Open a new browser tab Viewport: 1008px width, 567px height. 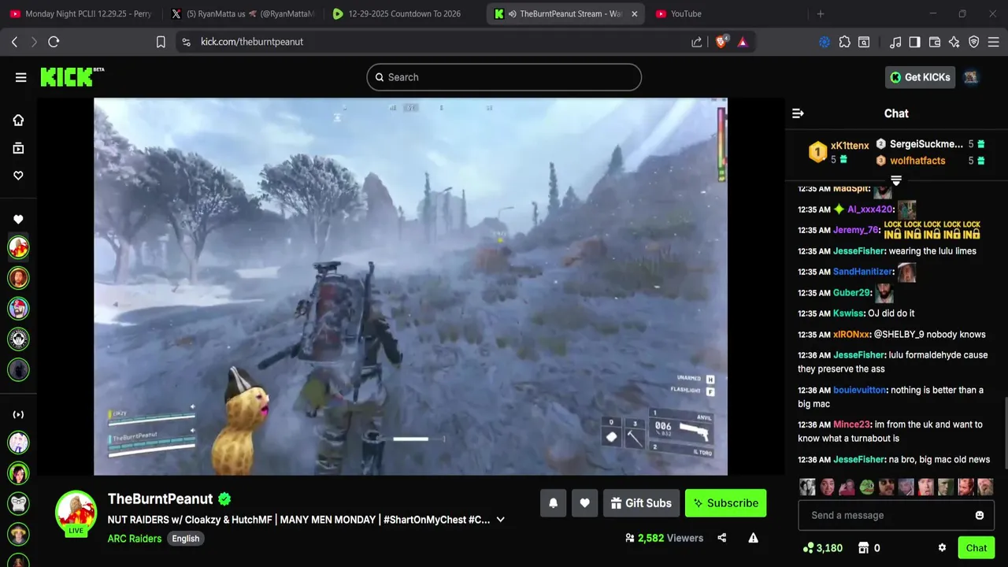[820, 13]
